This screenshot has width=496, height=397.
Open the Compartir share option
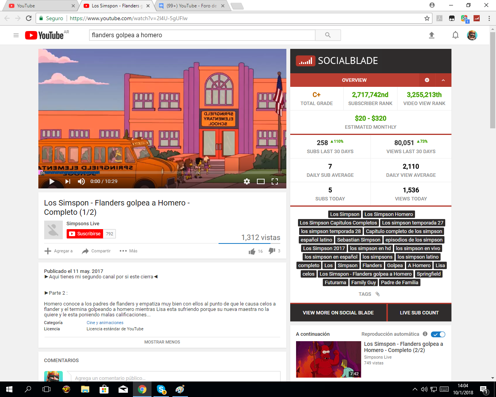96,251
